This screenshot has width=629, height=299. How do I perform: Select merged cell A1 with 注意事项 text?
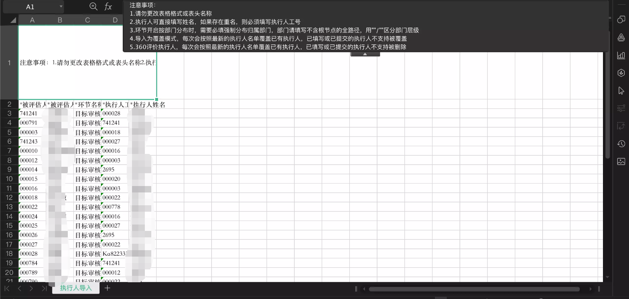point(87,62)
